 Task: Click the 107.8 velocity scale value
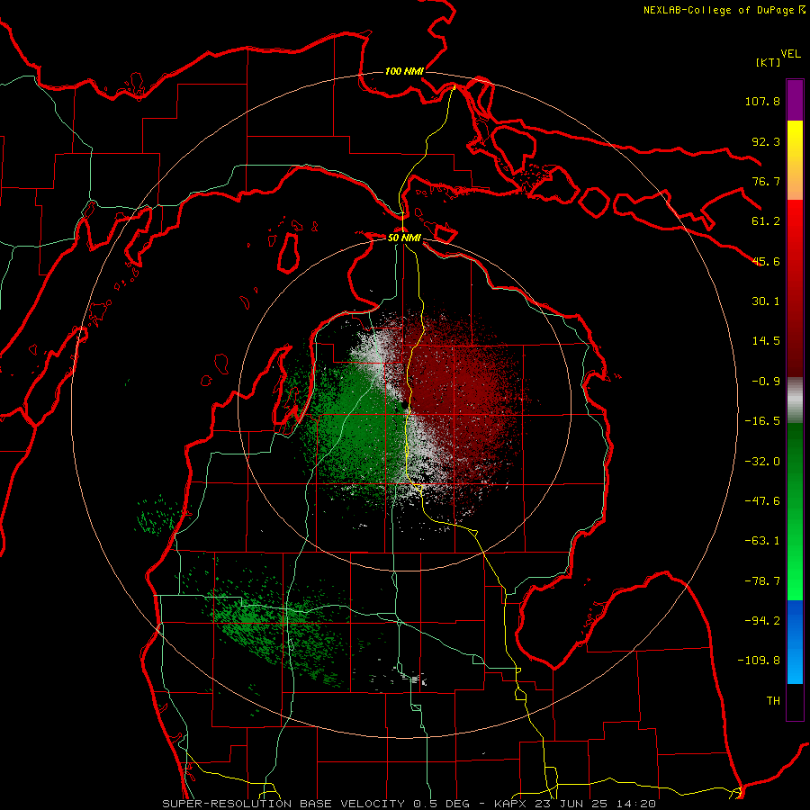click(762, 101)
